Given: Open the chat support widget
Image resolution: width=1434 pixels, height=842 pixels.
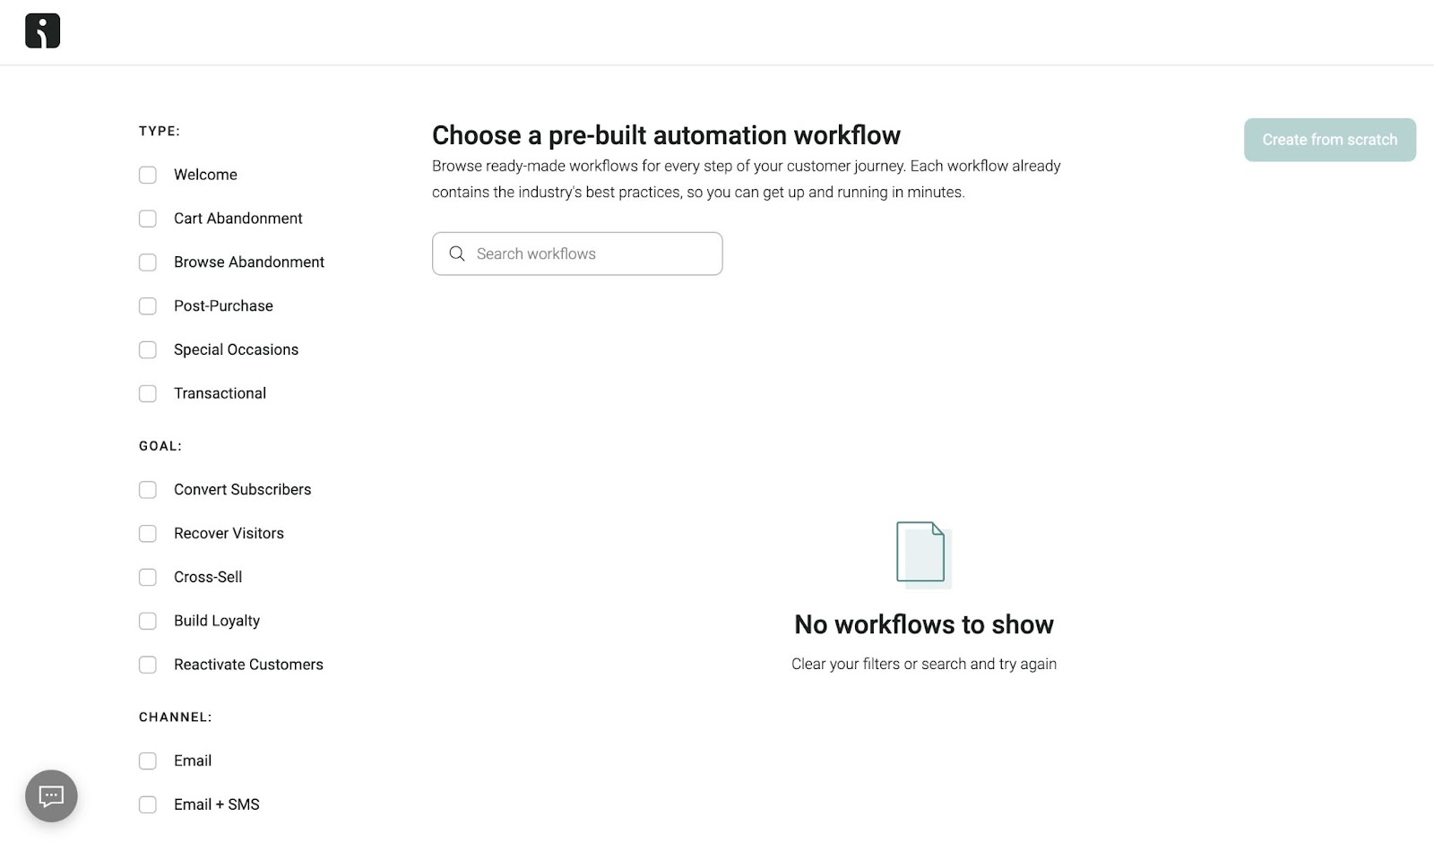Looking at the screenshot, I should [x=51, y=795].
